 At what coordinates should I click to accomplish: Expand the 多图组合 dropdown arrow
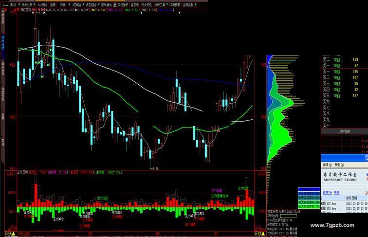click(99, 4)
